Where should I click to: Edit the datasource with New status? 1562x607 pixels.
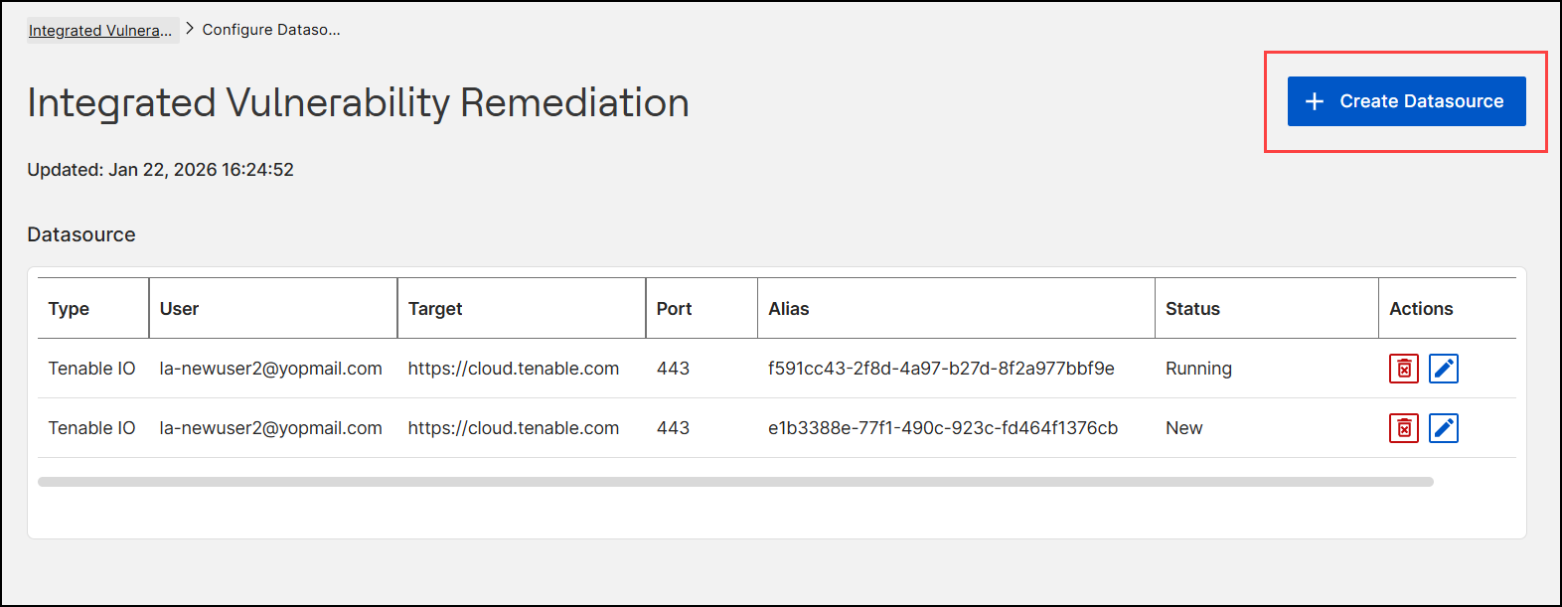(x=1443, y=428)
